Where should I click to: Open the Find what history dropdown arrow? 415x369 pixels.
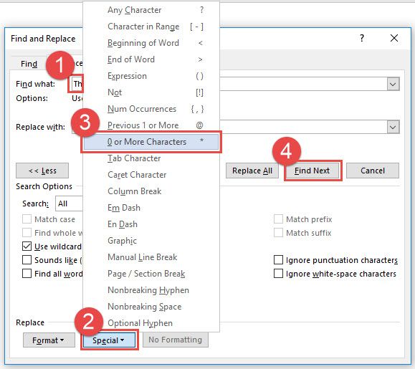[x=393, y=85]
